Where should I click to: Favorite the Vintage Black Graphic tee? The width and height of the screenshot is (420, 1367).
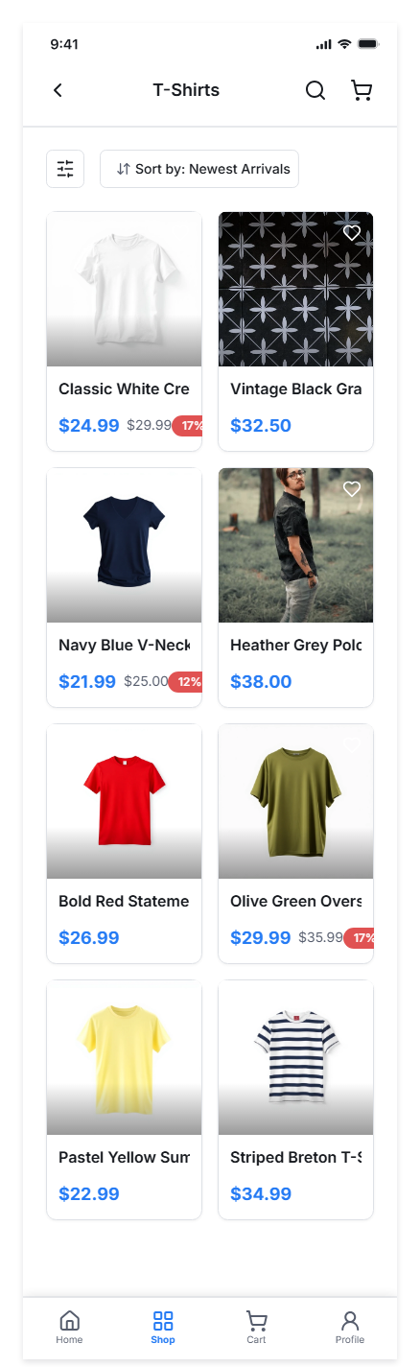(x=352, y=232)
